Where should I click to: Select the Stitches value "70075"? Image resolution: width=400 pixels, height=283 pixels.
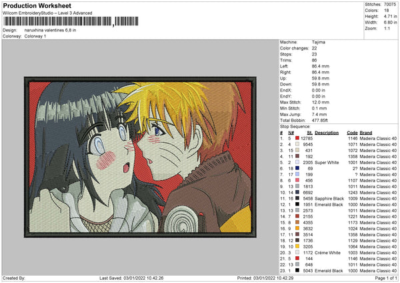(390, 5)
